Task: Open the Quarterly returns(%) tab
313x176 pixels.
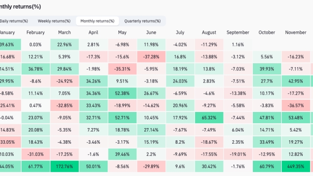Action: pyautogui.click(x=142, y=21)
